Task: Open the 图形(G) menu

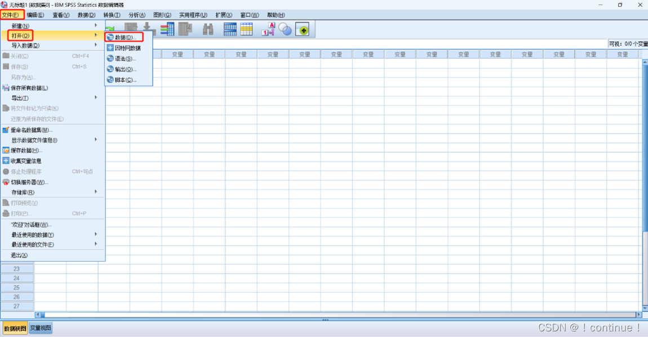Action: 162,15
